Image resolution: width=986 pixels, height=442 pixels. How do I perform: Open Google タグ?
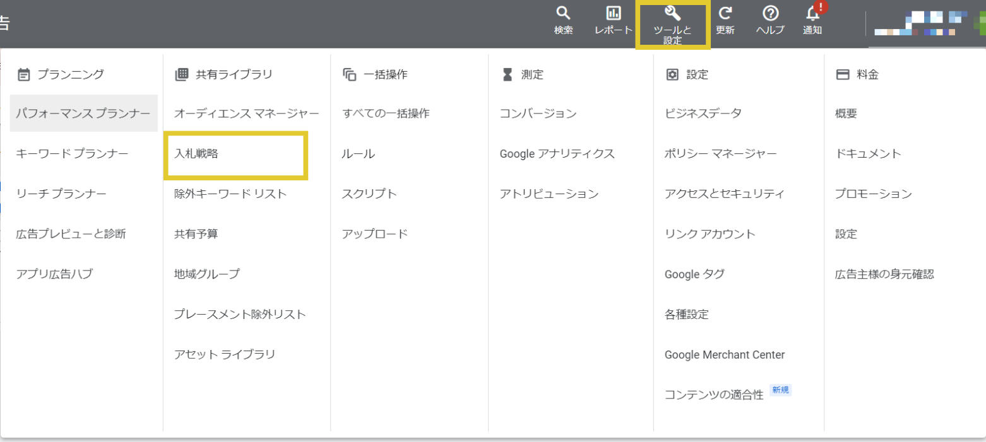click(694, 274)
